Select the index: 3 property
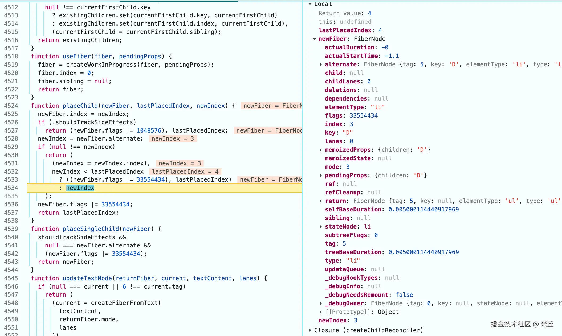562x336 pixels. coord(339,124)
